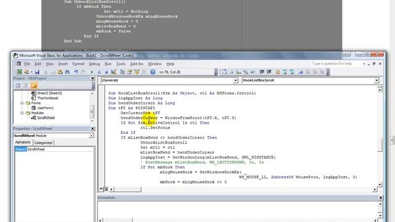395x222 pixels.
Task: Click the (Name) ScrollWheel property value field
Action: point(60,149)
